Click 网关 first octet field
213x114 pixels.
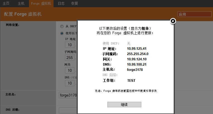coord(70,70)
